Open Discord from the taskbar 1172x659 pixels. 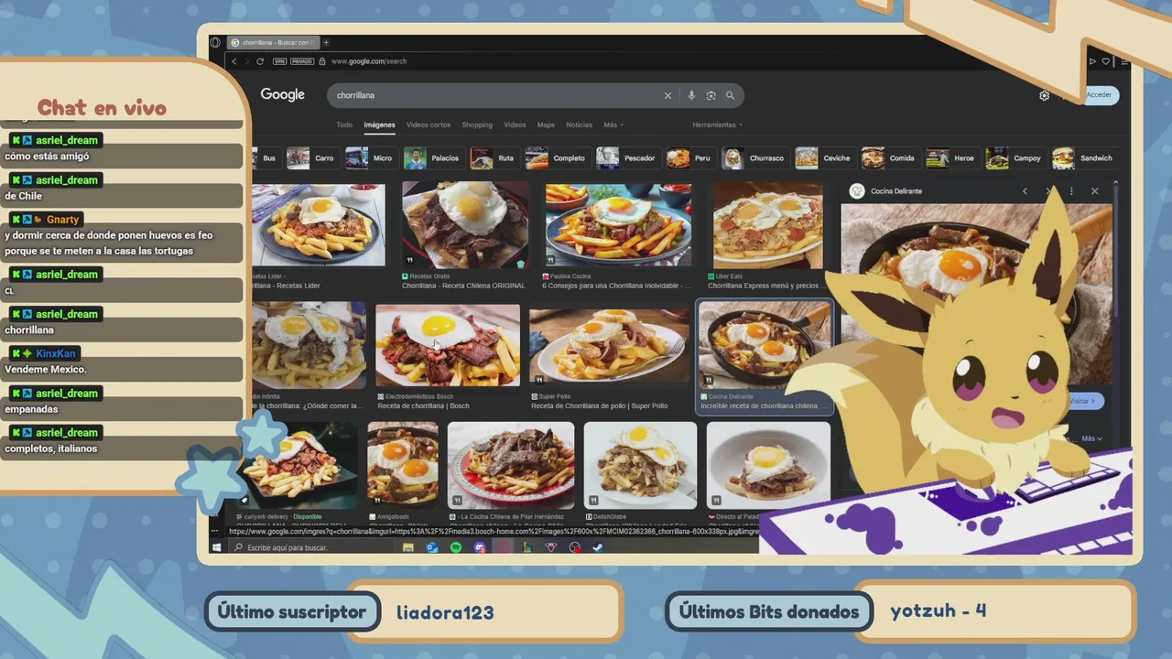[x=480, y=547]
